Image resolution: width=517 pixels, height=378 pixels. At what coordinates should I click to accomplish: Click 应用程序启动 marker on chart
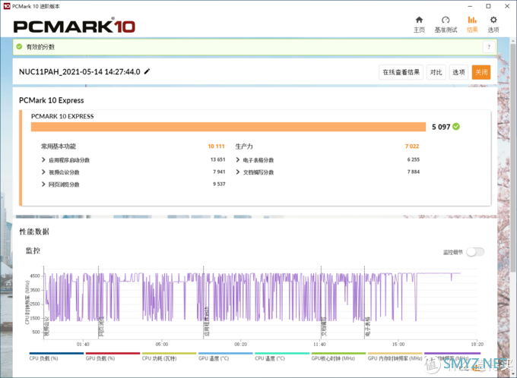[x=207, y=321]
